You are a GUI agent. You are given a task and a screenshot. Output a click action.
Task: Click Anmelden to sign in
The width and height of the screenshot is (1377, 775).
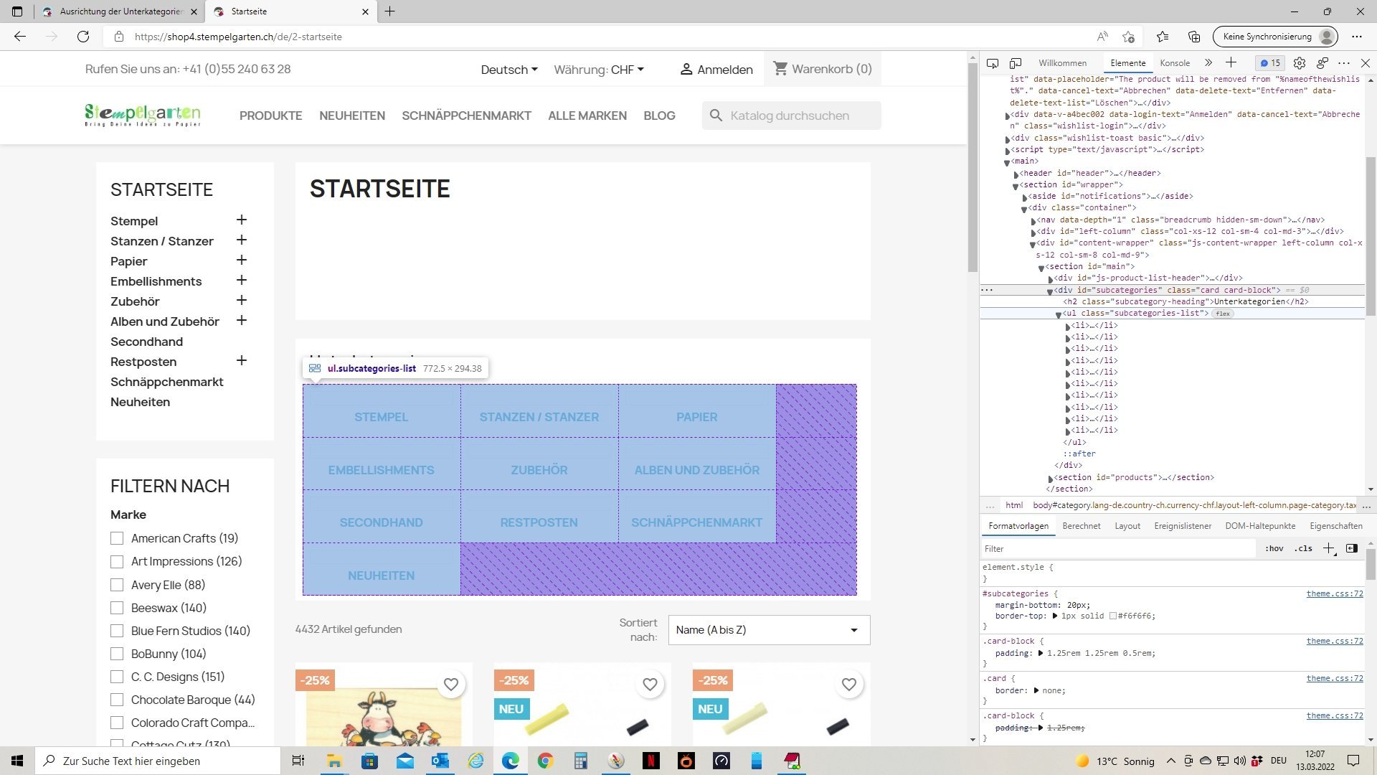coord(716,70)
